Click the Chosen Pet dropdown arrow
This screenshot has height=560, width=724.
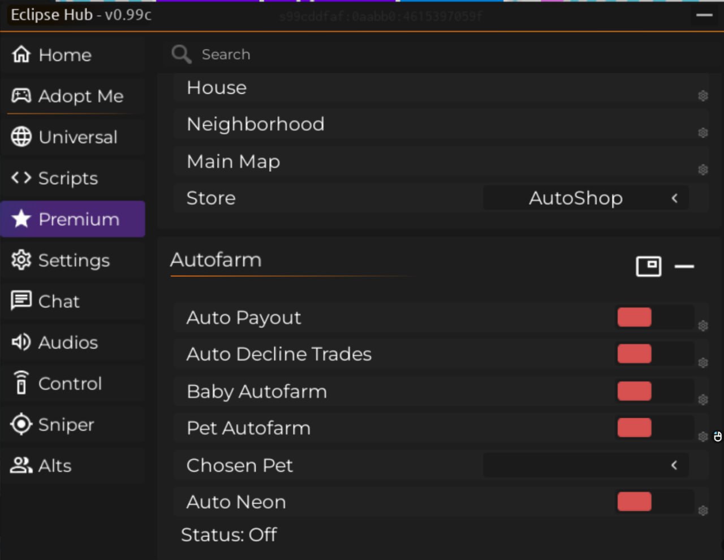(674, 465)
